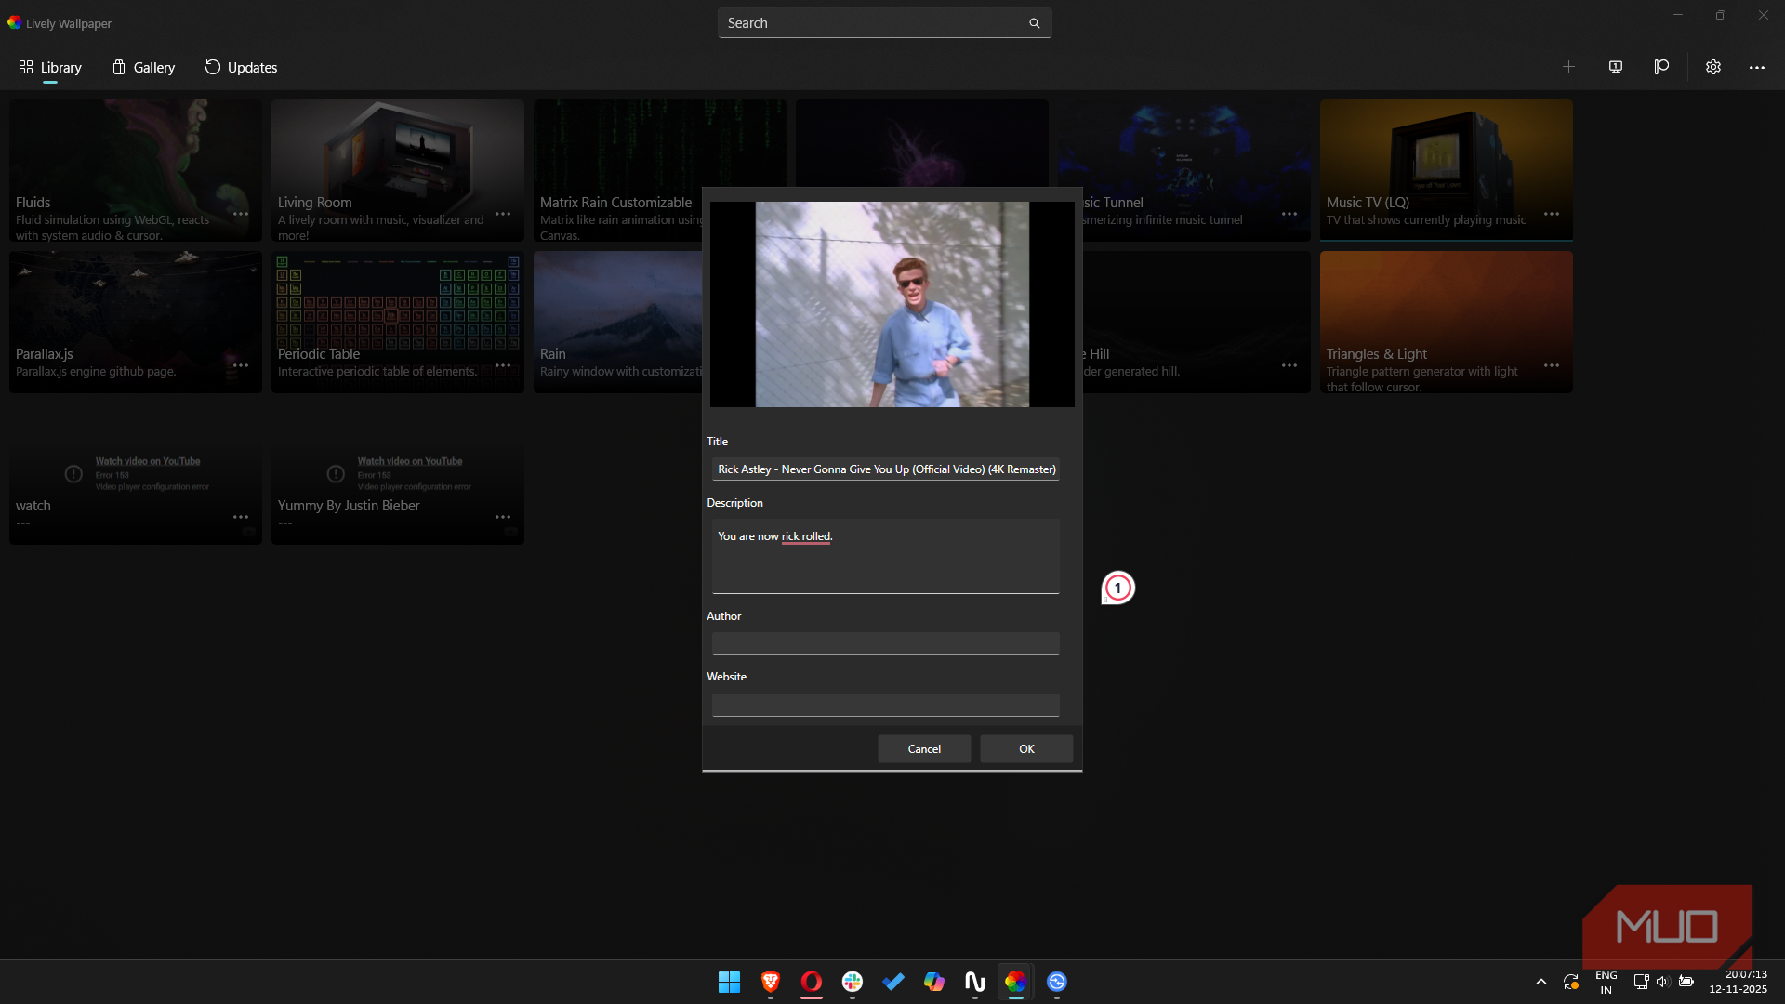Click the Rick Astley video preview

tap(892, 304)
